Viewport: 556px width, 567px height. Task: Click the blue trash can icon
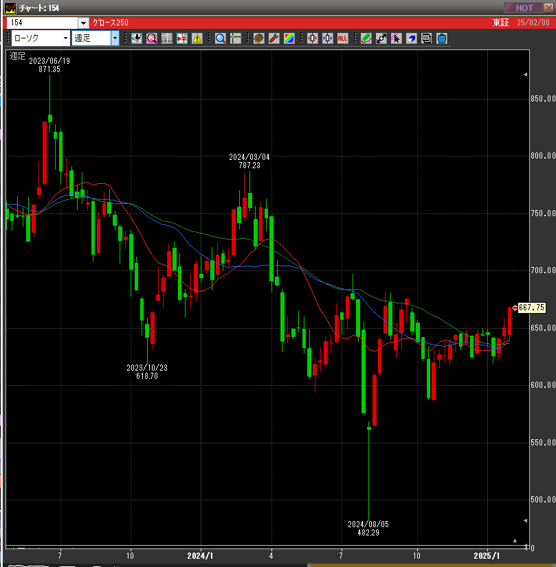[442, 38]
